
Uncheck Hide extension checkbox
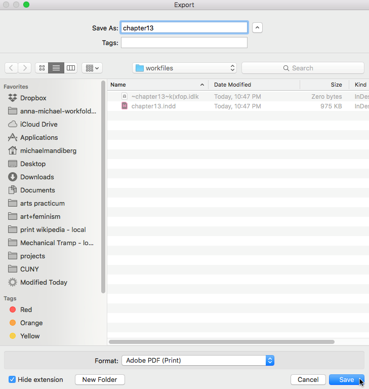pos(12,379)
